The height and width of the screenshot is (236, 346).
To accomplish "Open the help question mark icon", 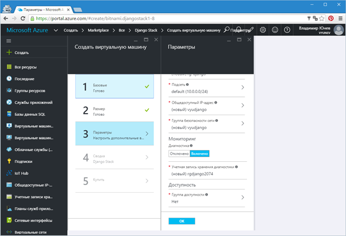I will pos(287,30).
